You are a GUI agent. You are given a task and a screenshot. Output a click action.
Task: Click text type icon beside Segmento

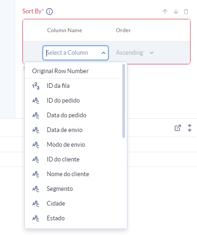[36, 189]
